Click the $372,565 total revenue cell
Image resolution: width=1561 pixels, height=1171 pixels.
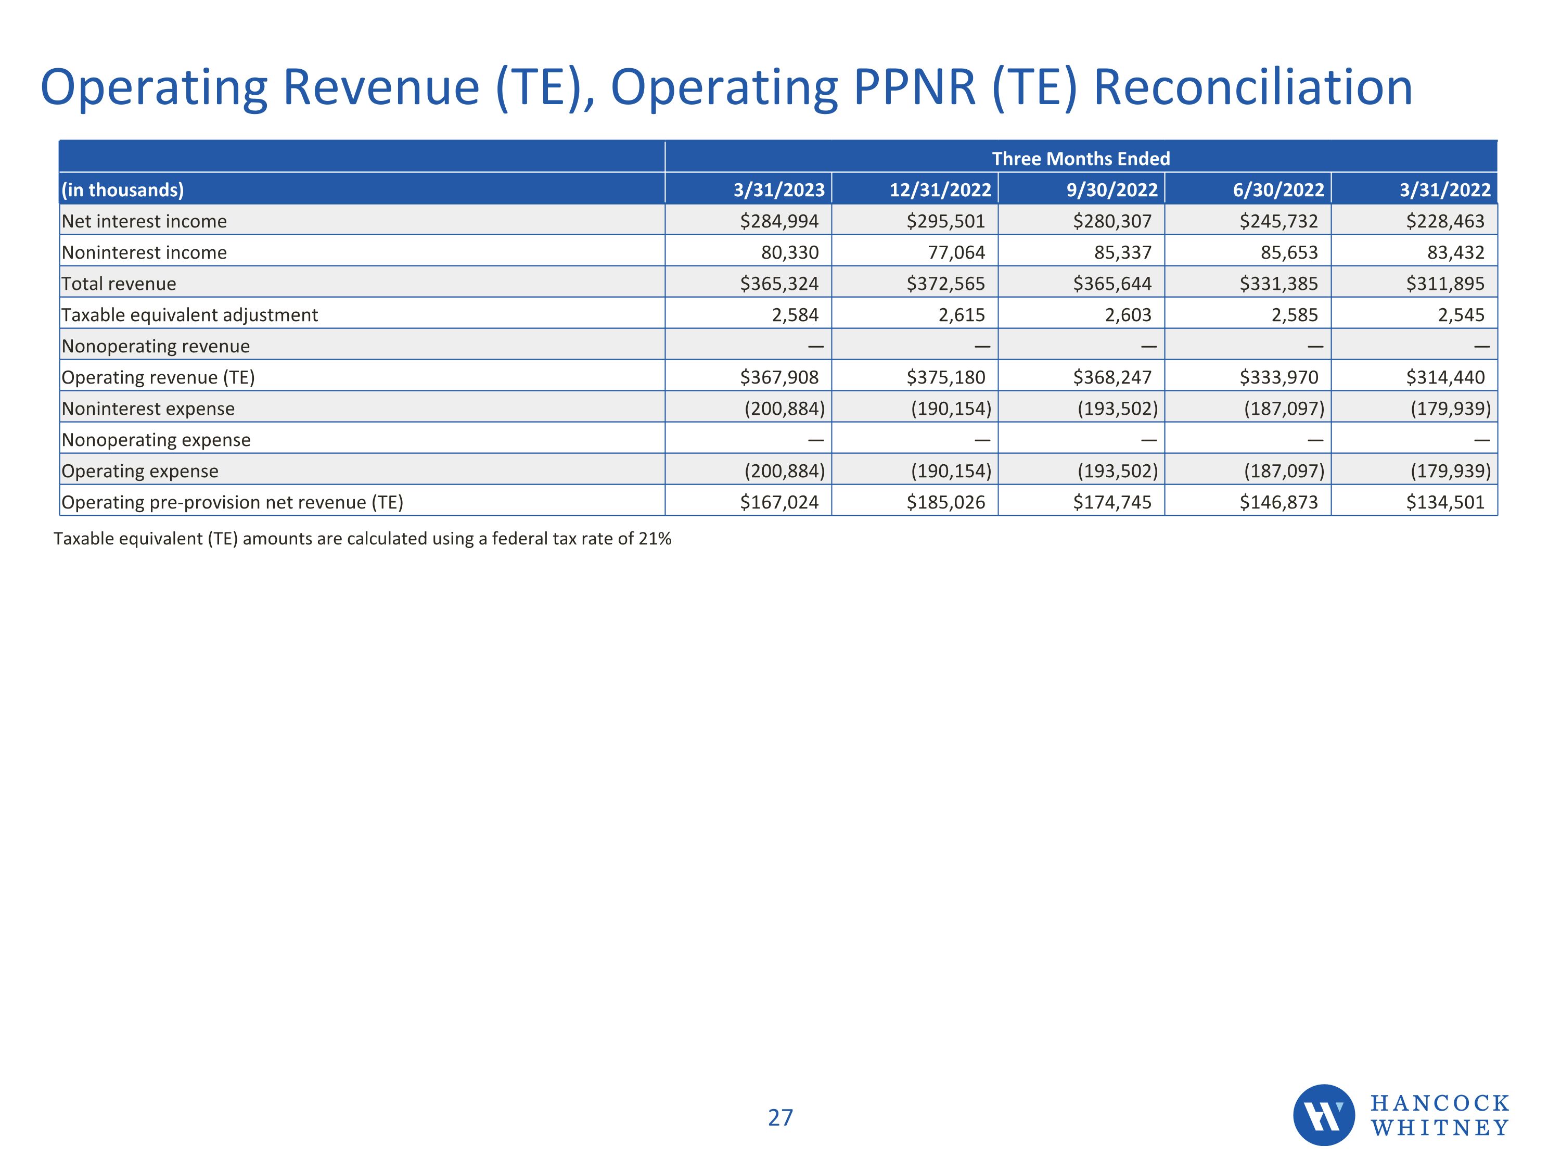(x=945, y=284)
